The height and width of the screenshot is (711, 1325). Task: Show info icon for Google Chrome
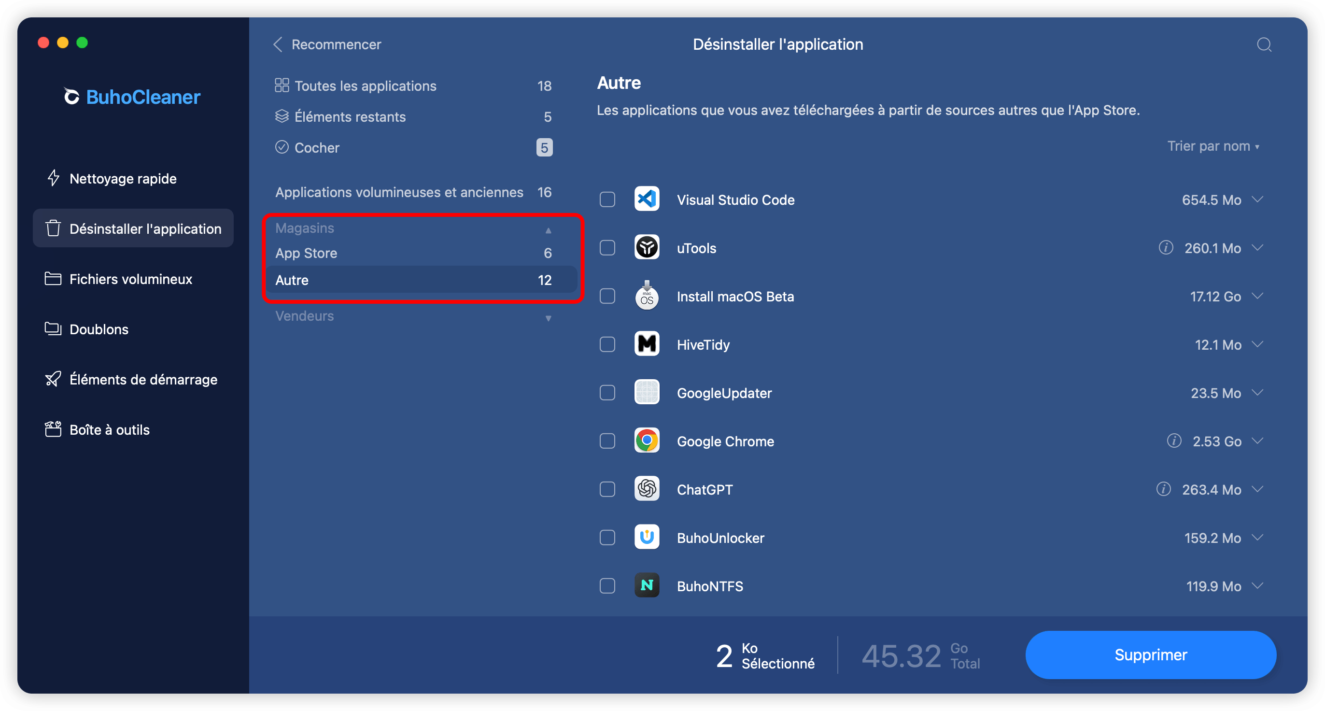coord(1174,441)
